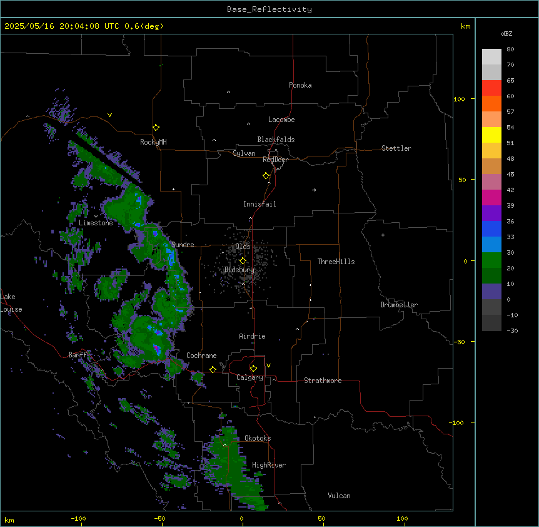
Task: Click the Limestone label
Action: (96, 223)
